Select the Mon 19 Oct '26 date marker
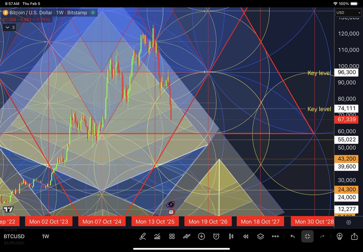This screenshot has height=252, width=363. (208, 221)
